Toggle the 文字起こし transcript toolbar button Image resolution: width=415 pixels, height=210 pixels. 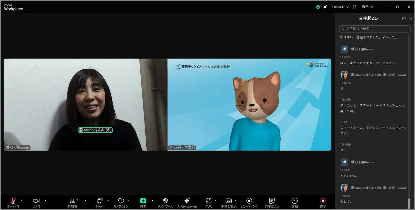tap(272, 202)
